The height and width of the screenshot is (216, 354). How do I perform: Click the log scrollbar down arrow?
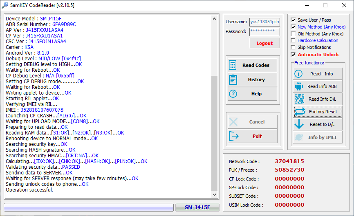click(215, 195)
